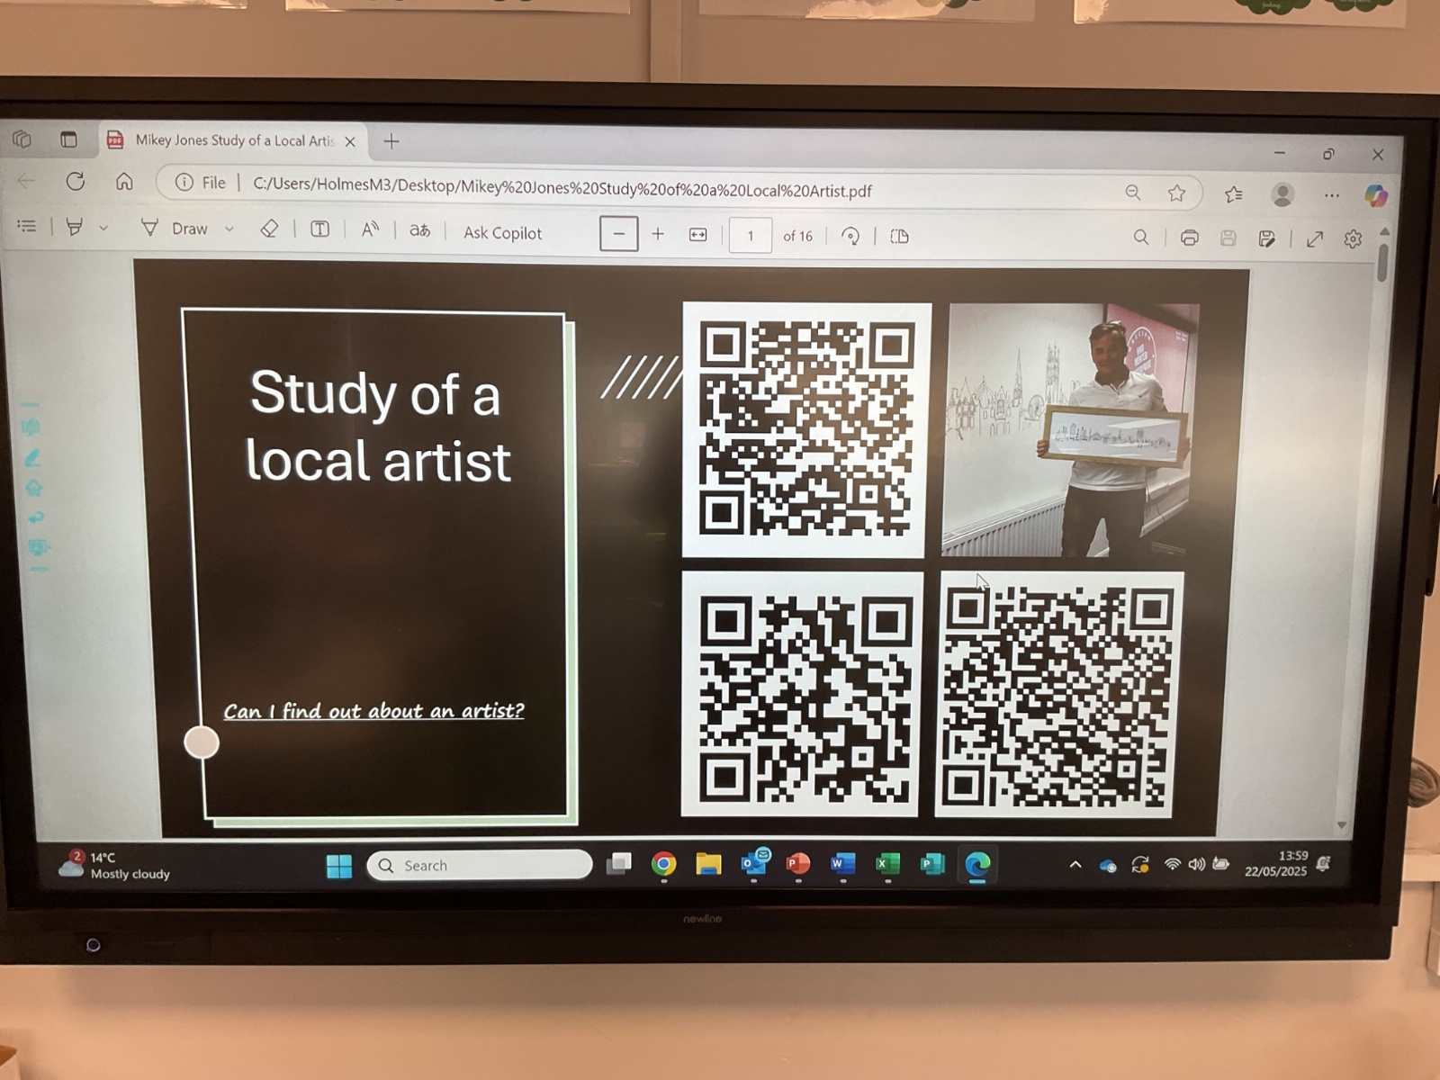This screenshot has height=1080, width=1440.
Task: Save the PDF as a copy
Action: click(1266, 238)
